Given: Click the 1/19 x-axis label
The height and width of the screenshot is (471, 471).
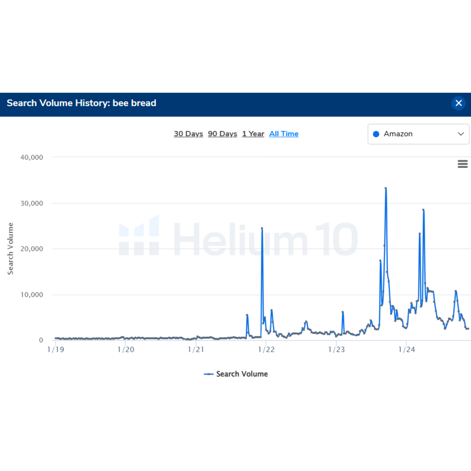Looking at the screenshot, I should 56,350.
